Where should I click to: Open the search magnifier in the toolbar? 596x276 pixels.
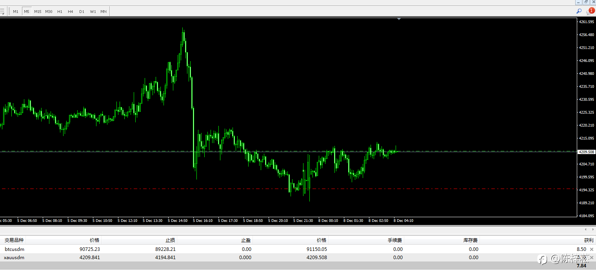coord(579,11)
